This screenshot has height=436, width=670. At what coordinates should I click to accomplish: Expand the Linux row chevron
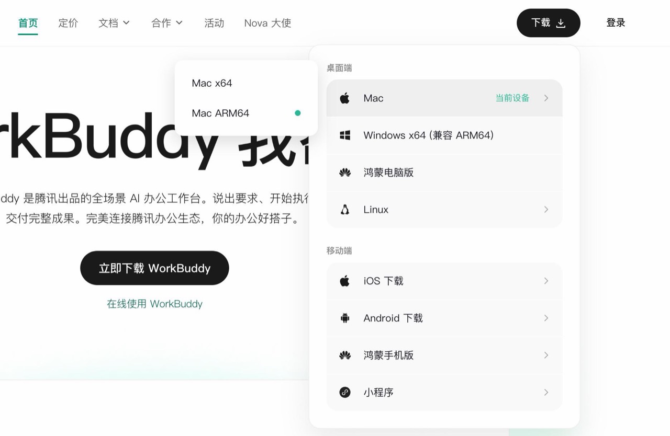[x=546, y=210]
